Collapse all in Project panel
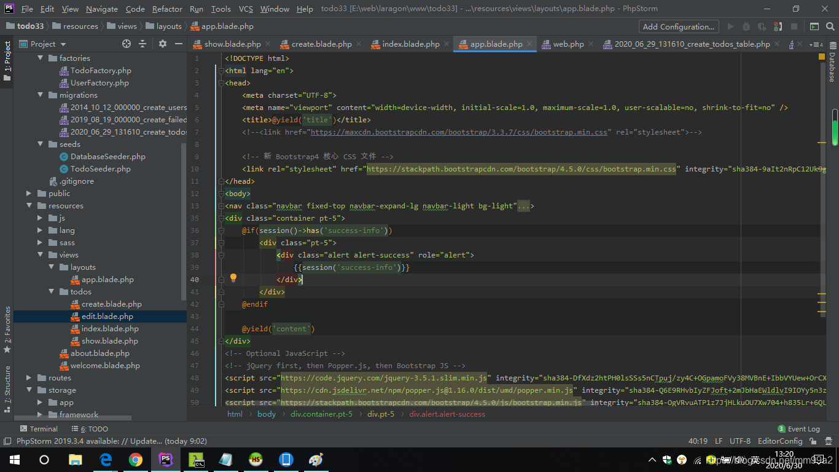This screenshot has height=472, width=839. click(x=142, y=44)
